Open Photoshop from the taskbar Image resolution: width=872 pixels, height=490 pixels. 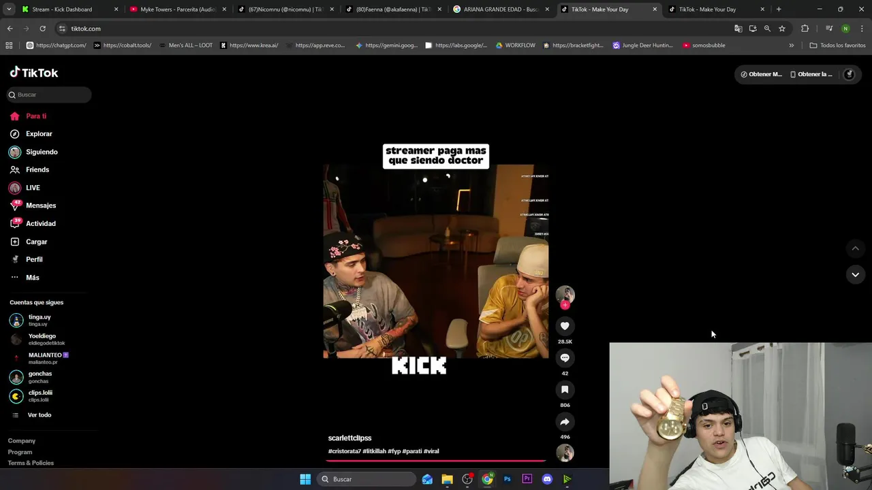click(507, 479)
